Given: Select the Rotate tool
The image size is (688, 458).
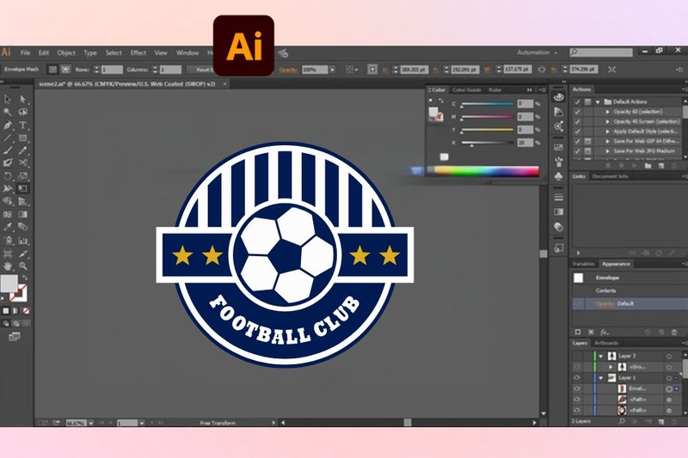Looking at the screenshot, I should (x=8, y=176).
